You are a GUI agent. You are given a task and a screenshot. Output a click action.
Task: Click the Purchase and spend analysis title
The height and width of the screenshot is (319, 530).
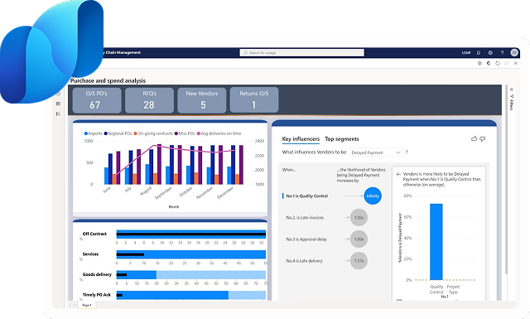(x=108, y=80)
